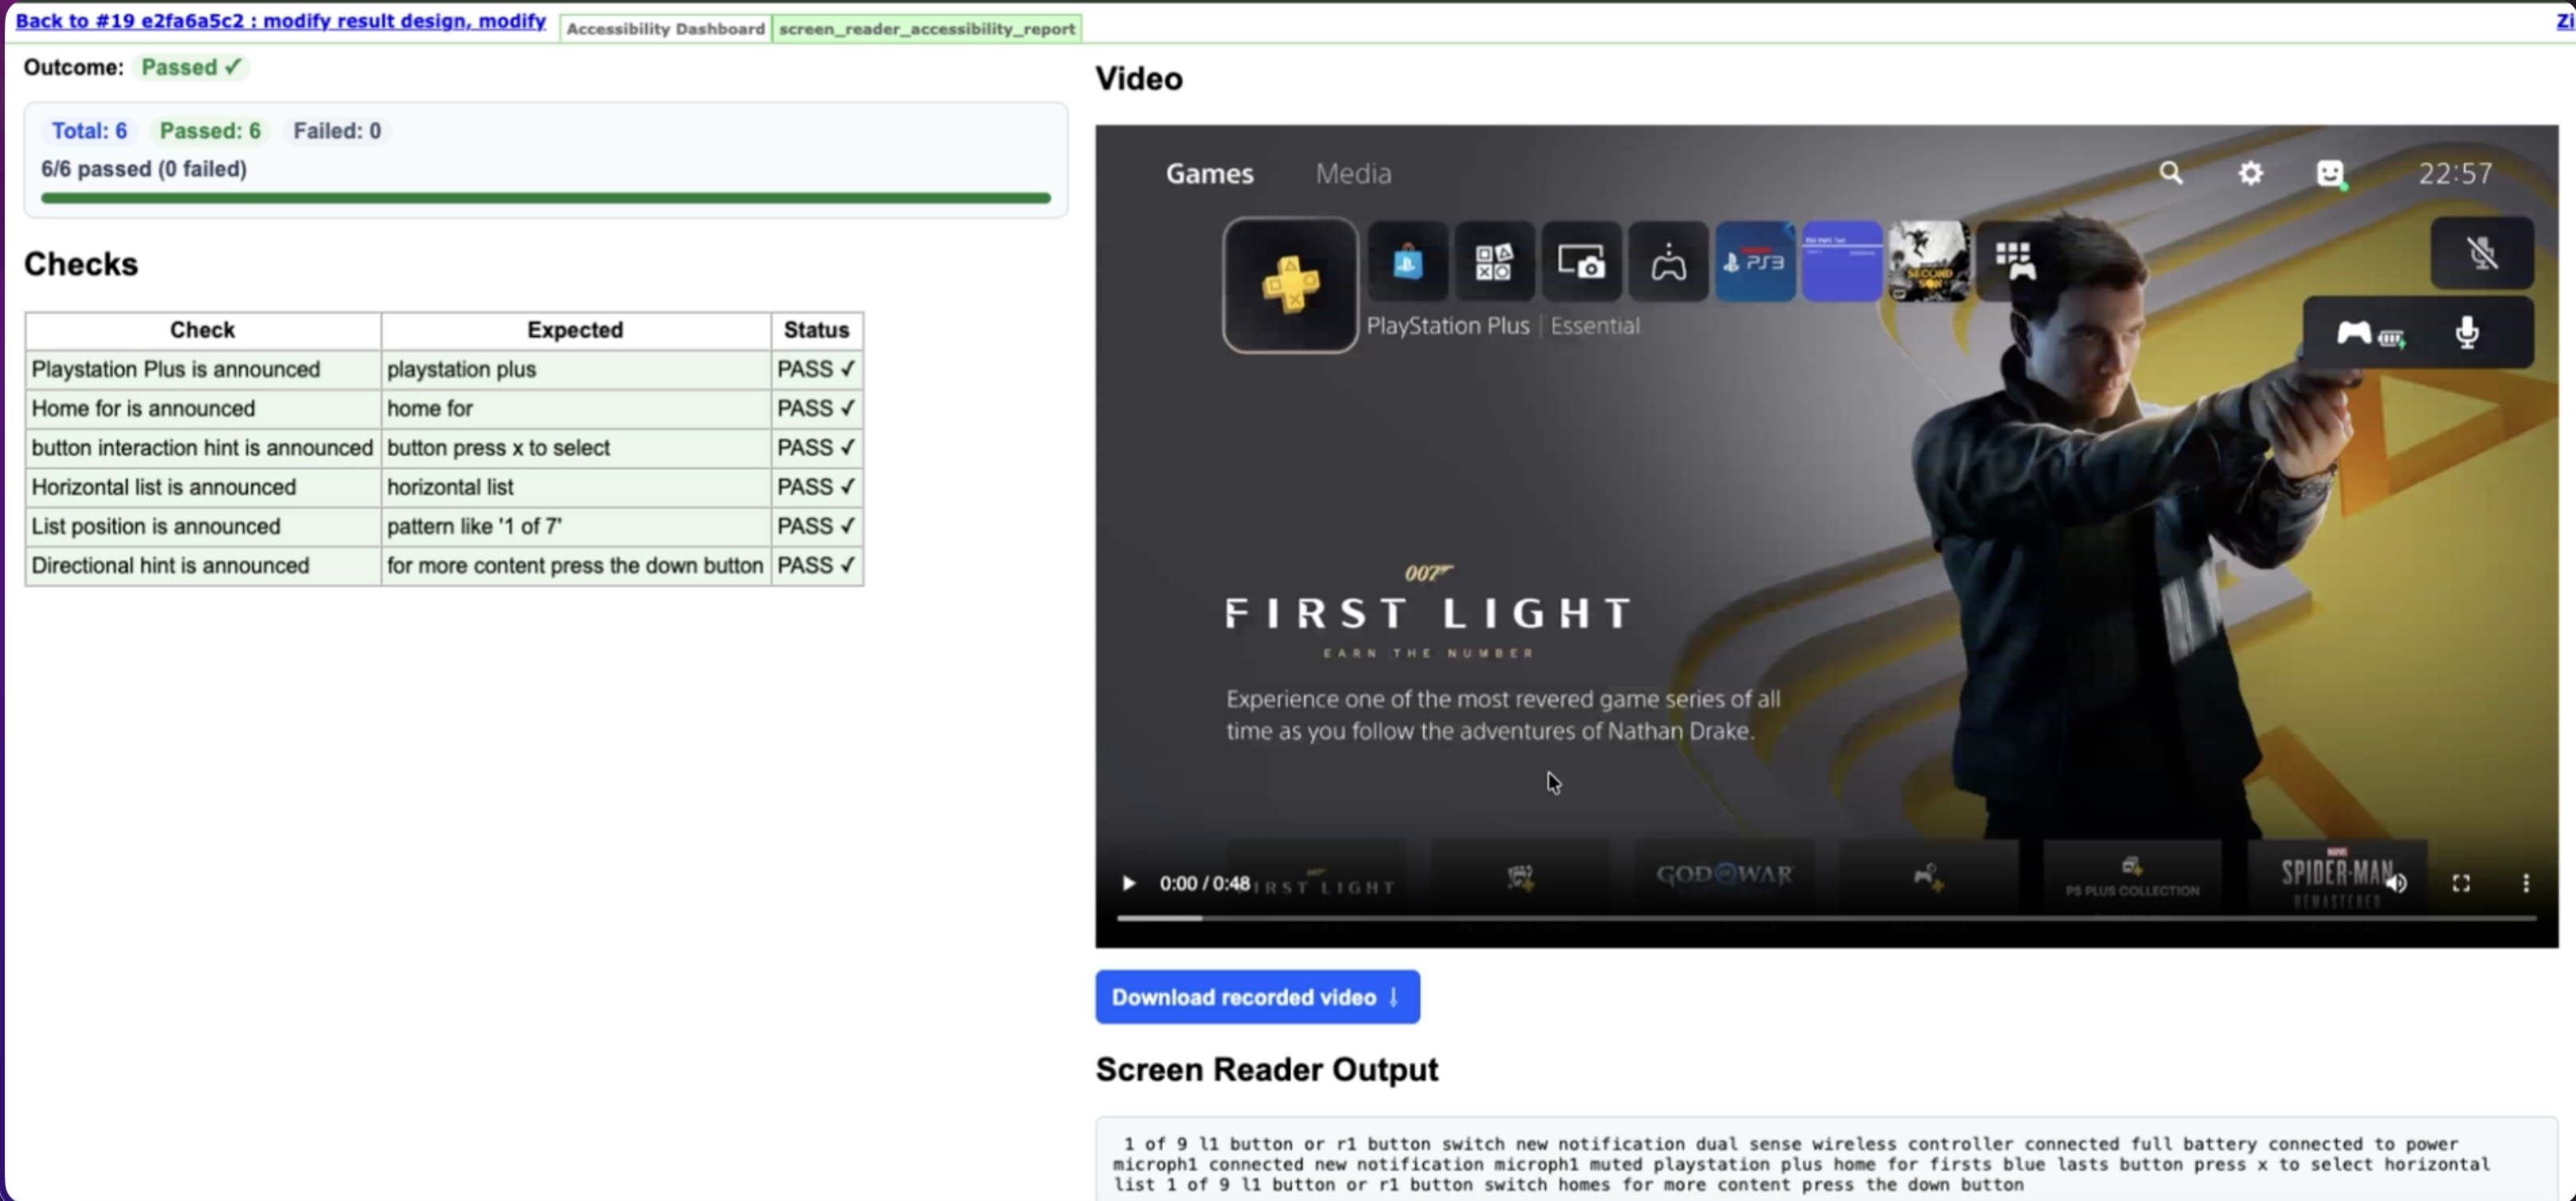Image resolution: width=2576 pixels, height=1201 pixels.
Task: Click PASS status for Home for row
Action: pyautogui.click(x=816, y=408)
